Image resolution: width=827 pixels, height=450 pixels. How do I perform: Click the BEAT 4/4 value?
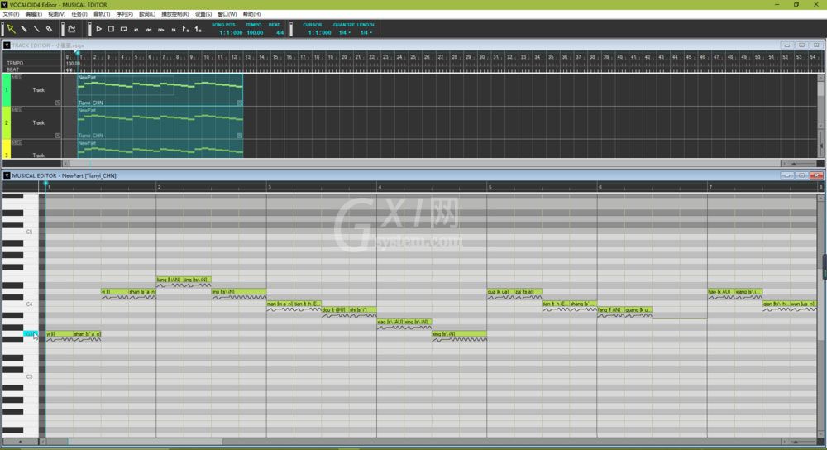pyautogui.click(x=280, y=33)
